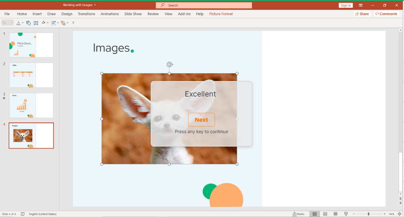404x217 pixels.
Task: Expand the Arrange dropdown arrow
Action: (x=68, y=23)
